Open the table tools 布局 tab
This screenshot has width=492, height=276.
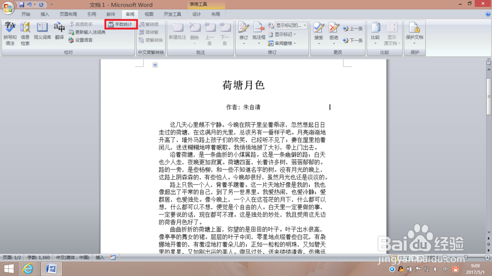[215, 14]
